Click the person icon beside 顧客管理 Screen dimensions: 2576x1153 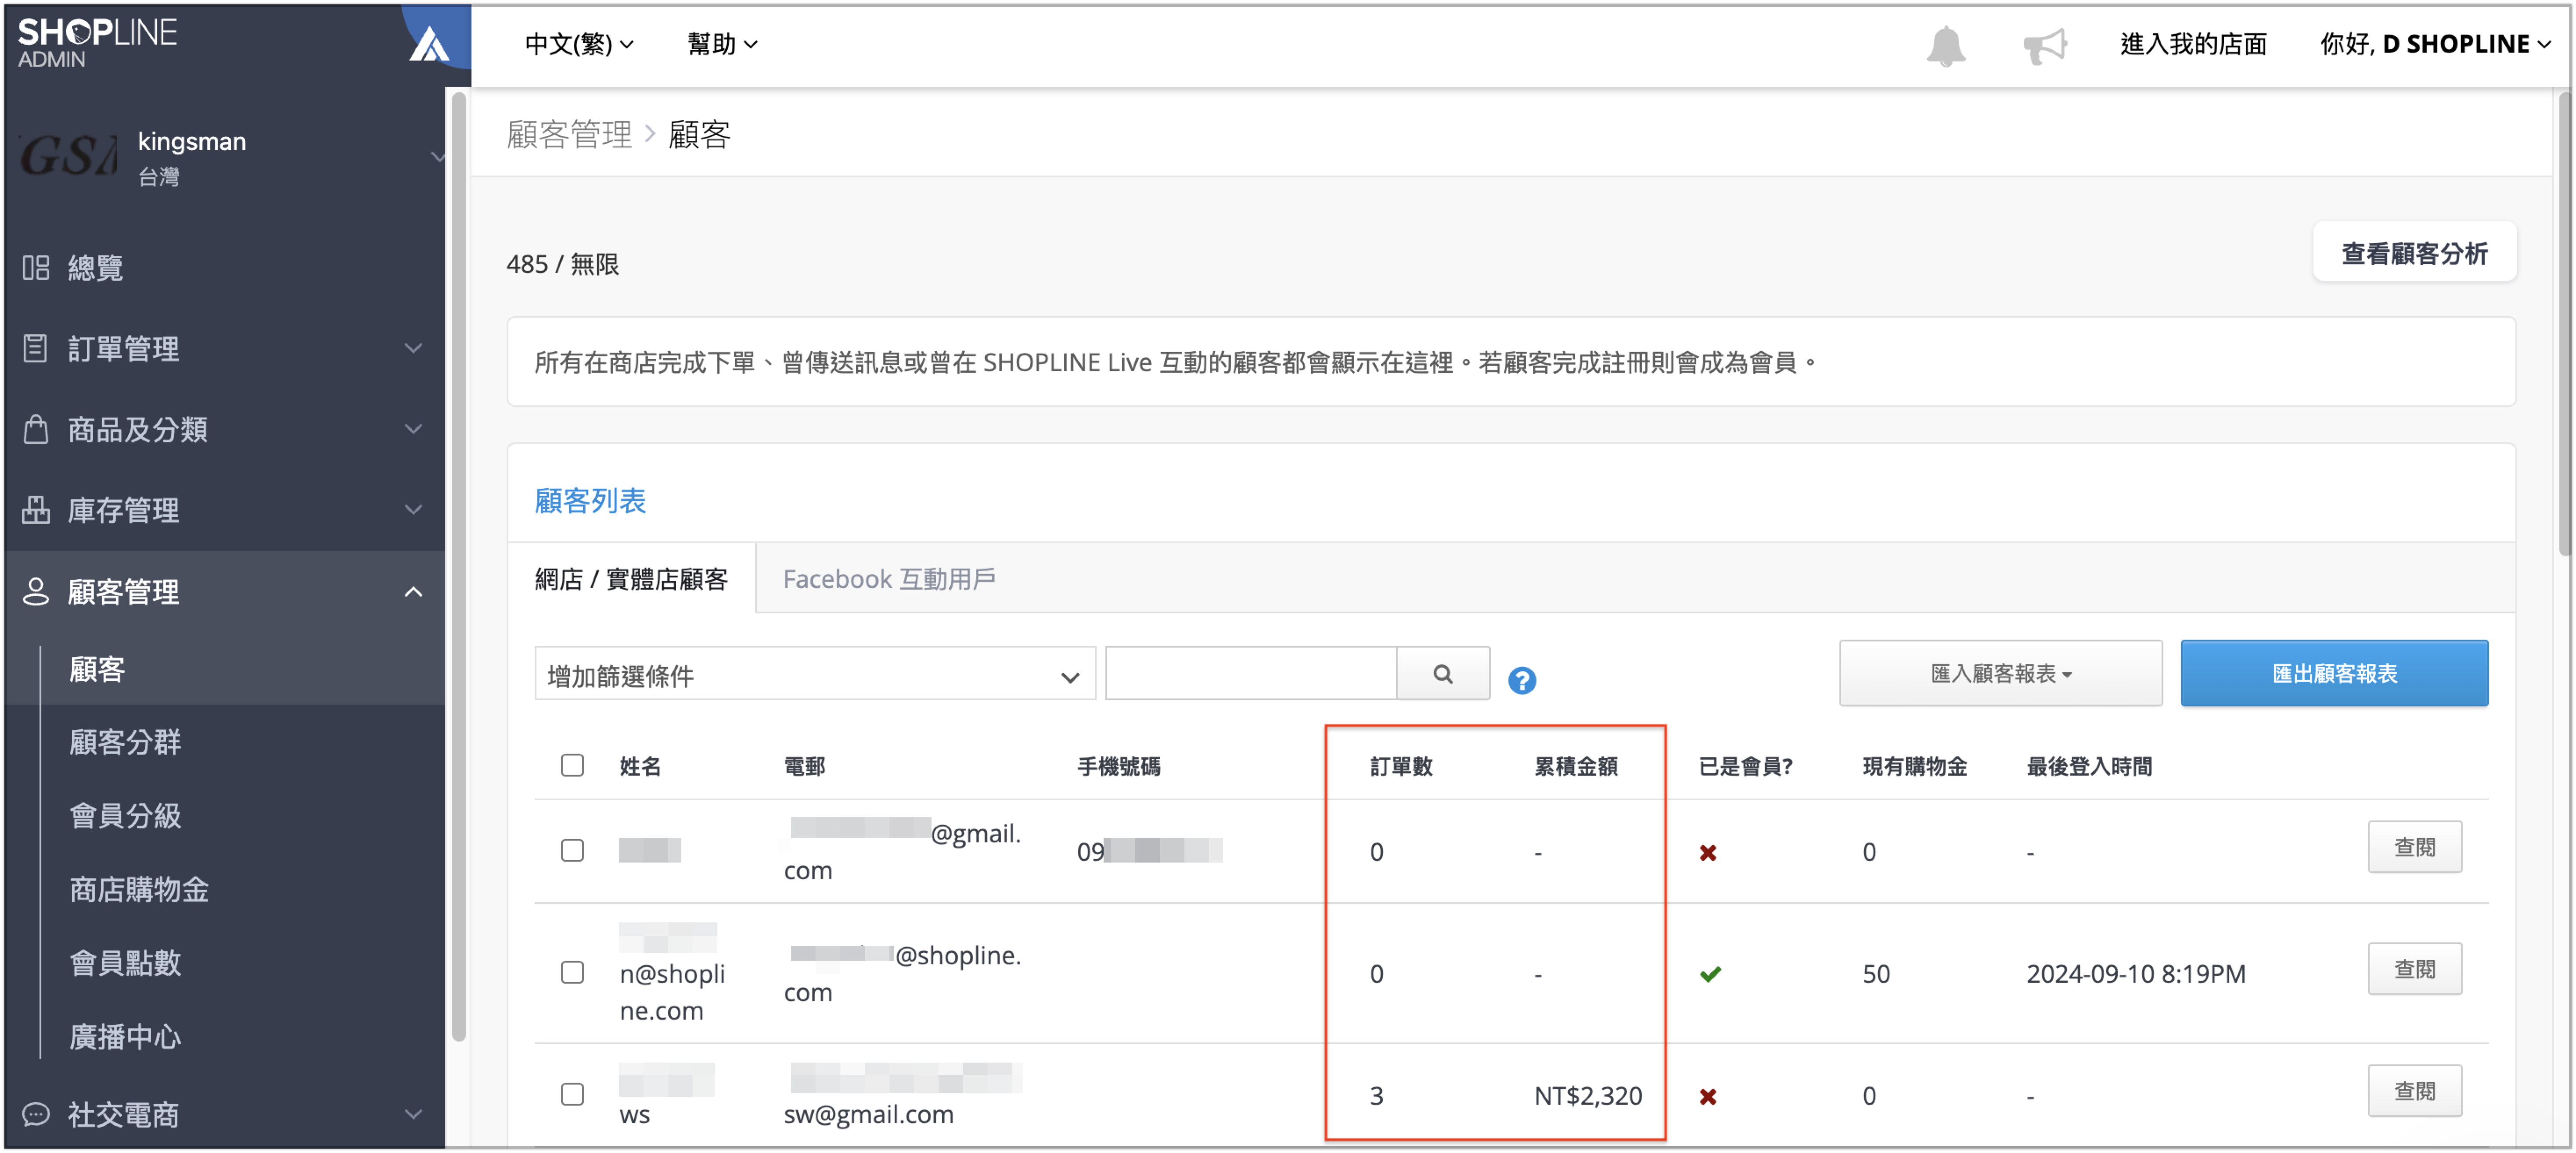[x=36, y=591]
